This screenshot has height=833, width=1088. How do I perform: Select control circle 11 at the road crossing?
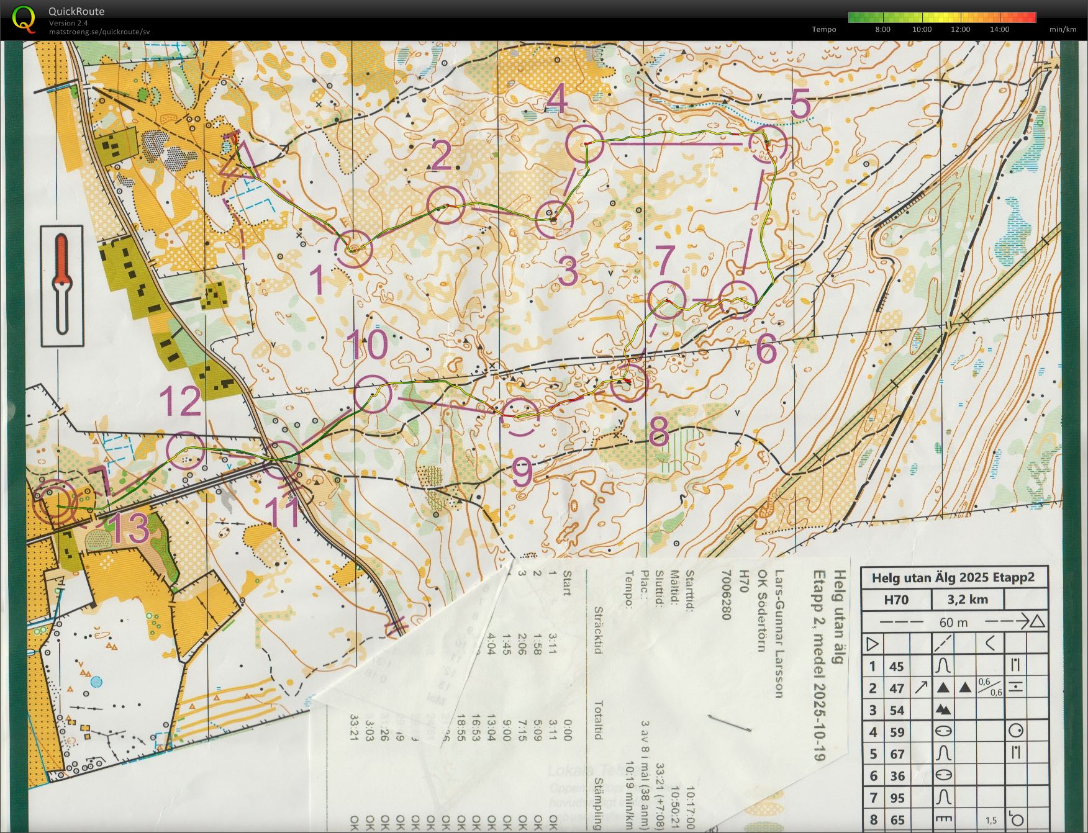(x=281, y=460)
